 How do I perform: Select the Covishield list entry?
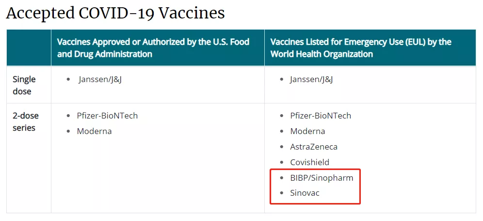309,162
